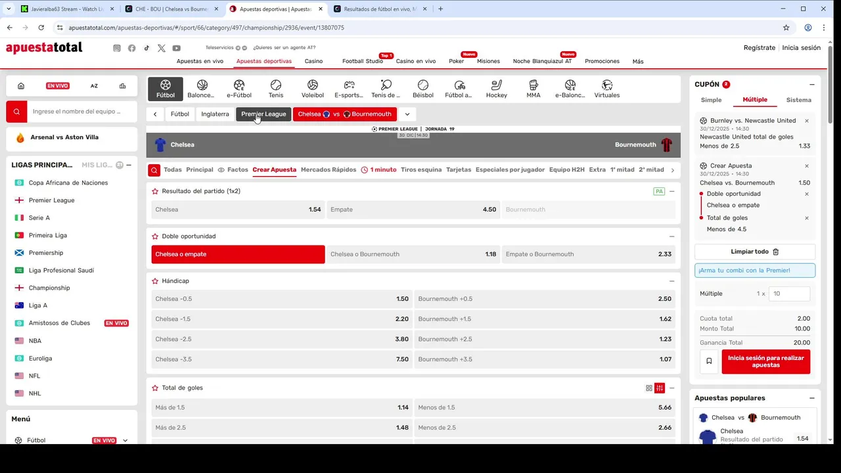Deselect the Chelsea o empate bet

click(238, 254)
